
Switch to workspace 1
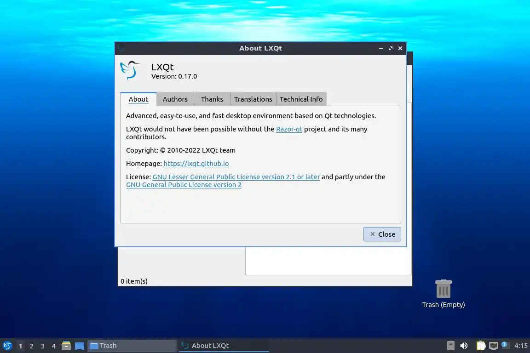tap(20, 346)
